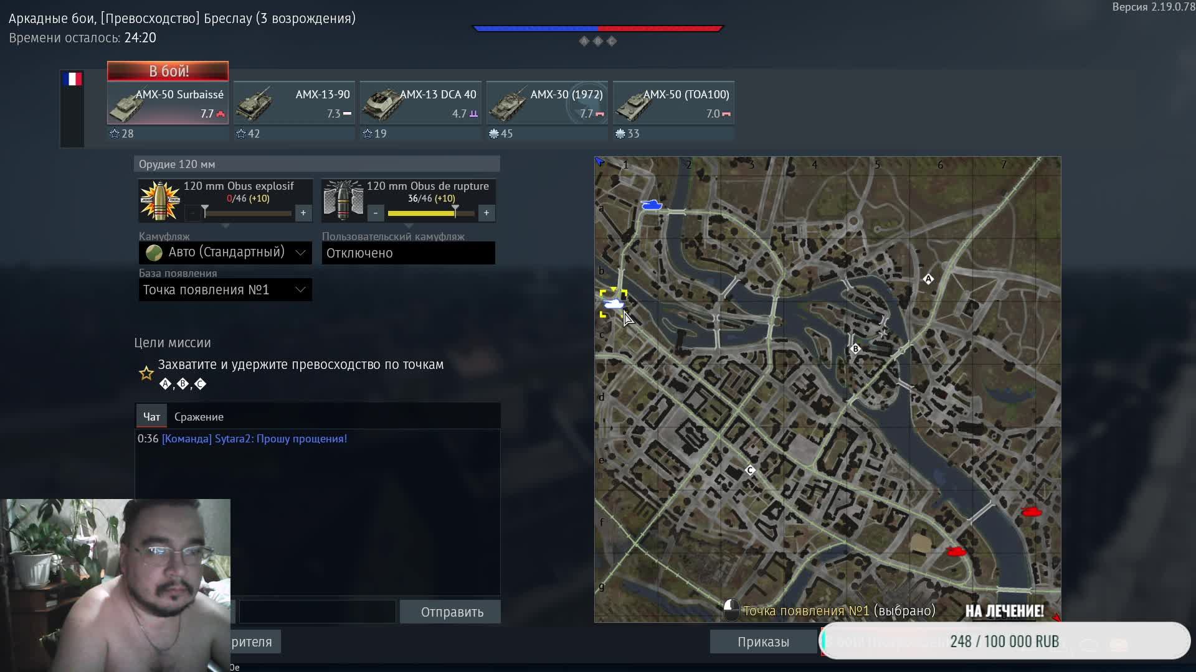
Task: Switch to the Чат tab
Action: (151, 417)
